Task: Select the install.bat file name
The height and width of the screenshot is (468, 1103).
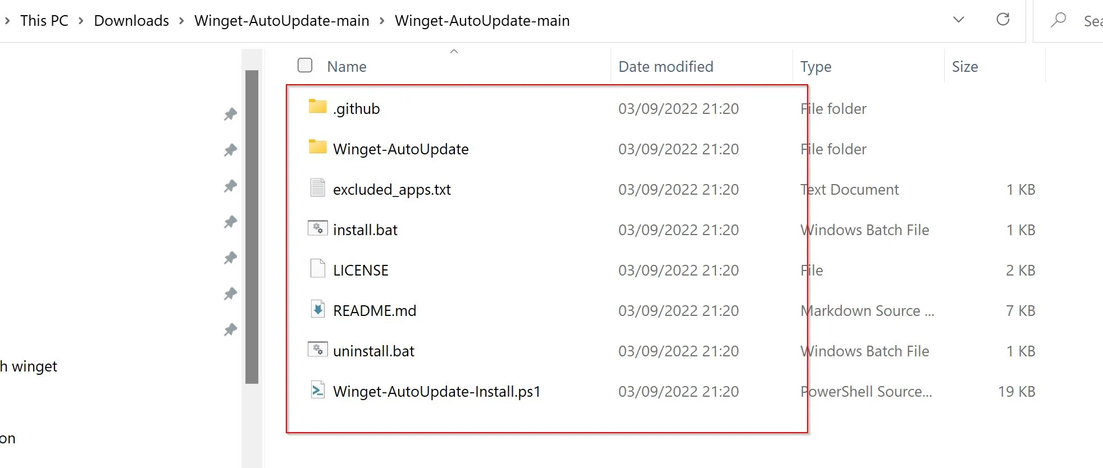Action: tap(365, 230)
